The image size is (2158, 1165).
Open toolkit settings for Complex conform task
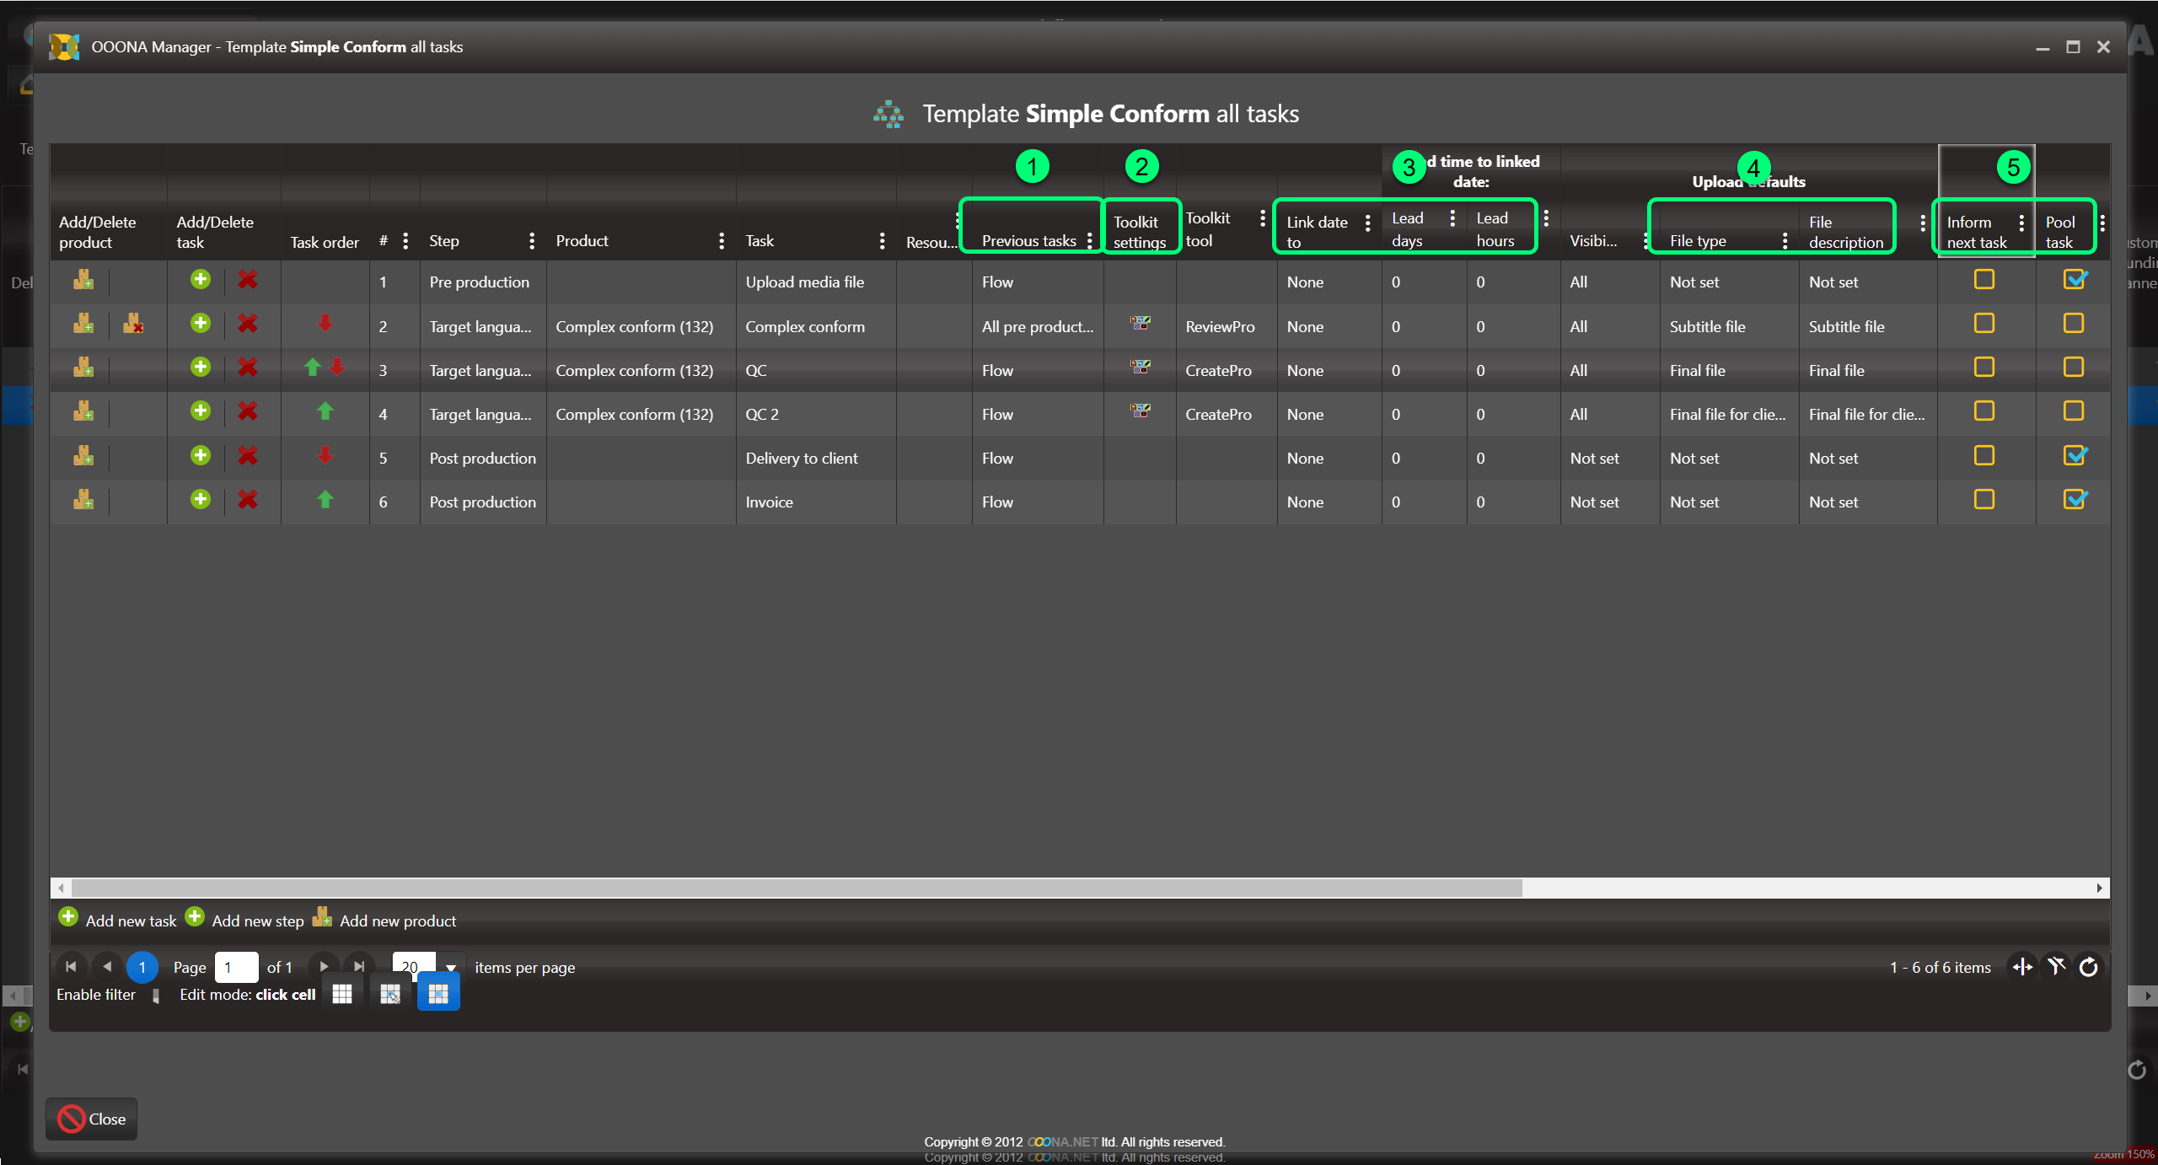coord(1140,323)
